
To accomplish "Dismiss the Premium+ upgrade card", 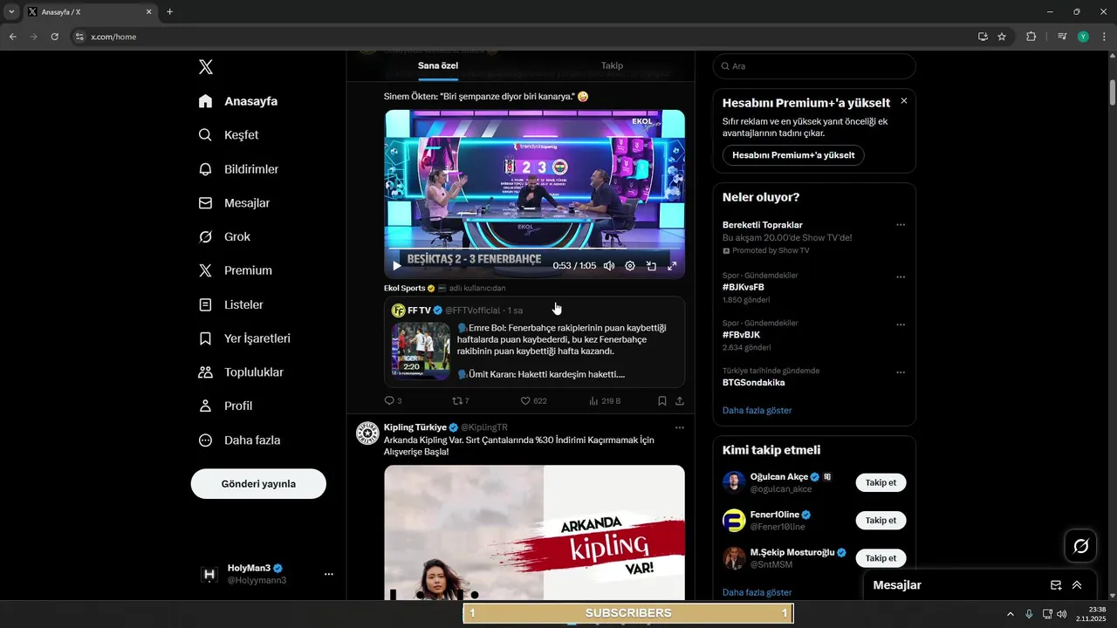I will tap(904, 101).
